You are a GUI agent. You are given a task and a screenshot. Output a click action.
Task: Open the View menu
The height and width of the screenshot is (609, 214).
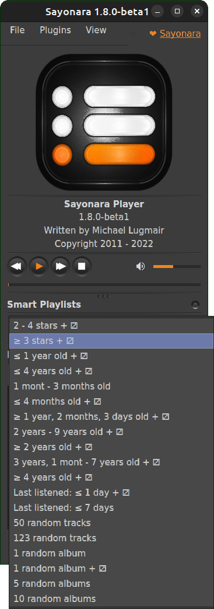coord(96,30)
